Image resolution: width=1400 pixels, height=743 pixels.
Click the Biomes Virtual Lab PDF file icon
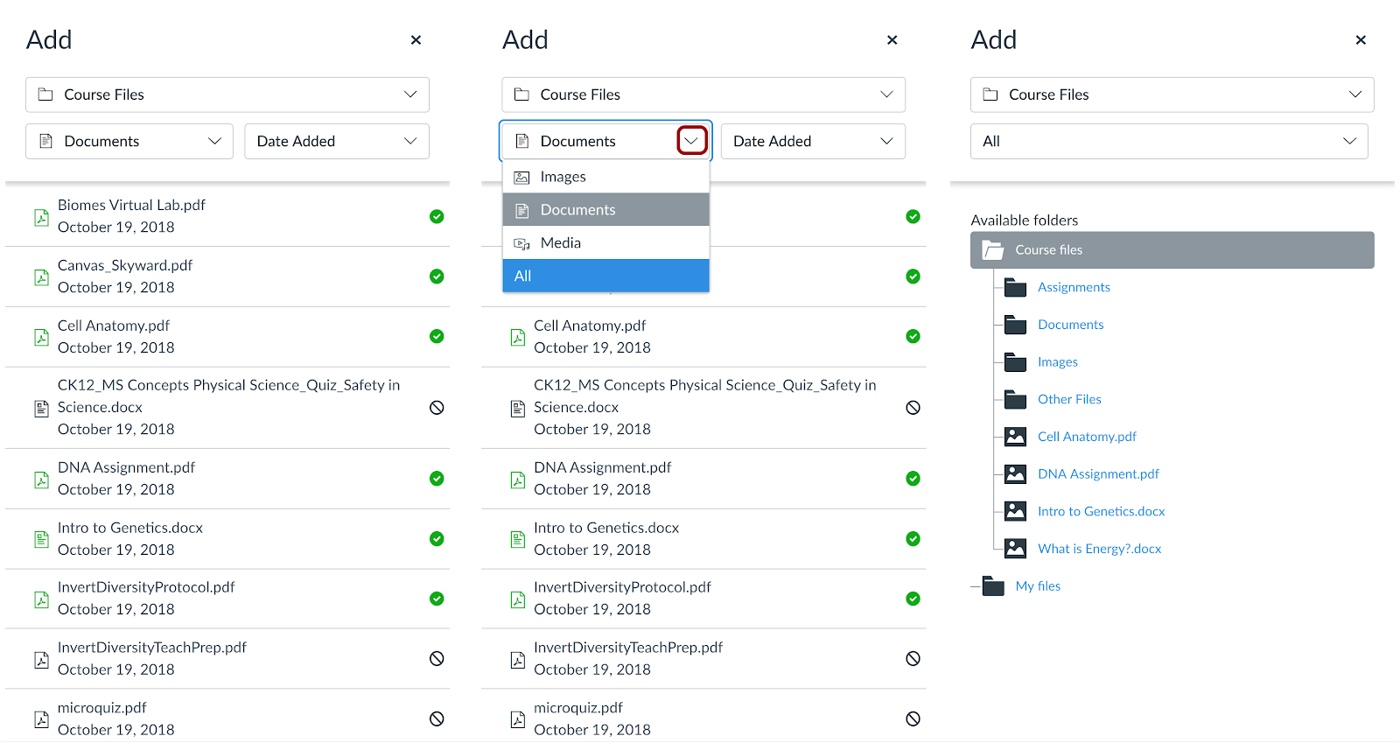point(41,217)
